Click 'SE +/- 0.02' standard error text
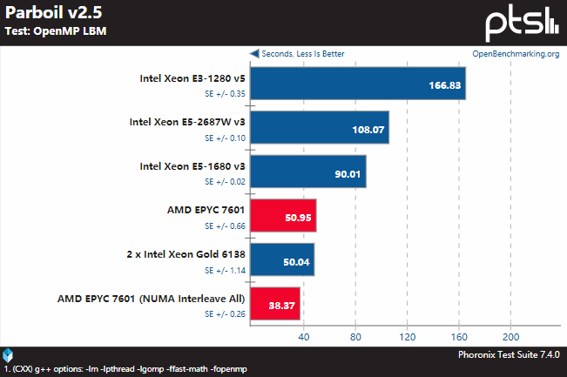Screen dimensions: 567x377 tap(225, 181)
